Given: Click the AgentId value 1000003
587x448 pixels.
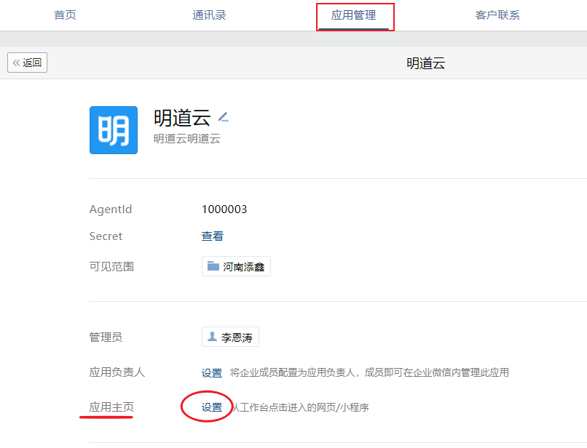Looking at the screenshot, I should pyautogui.click(x=224, y=209).
